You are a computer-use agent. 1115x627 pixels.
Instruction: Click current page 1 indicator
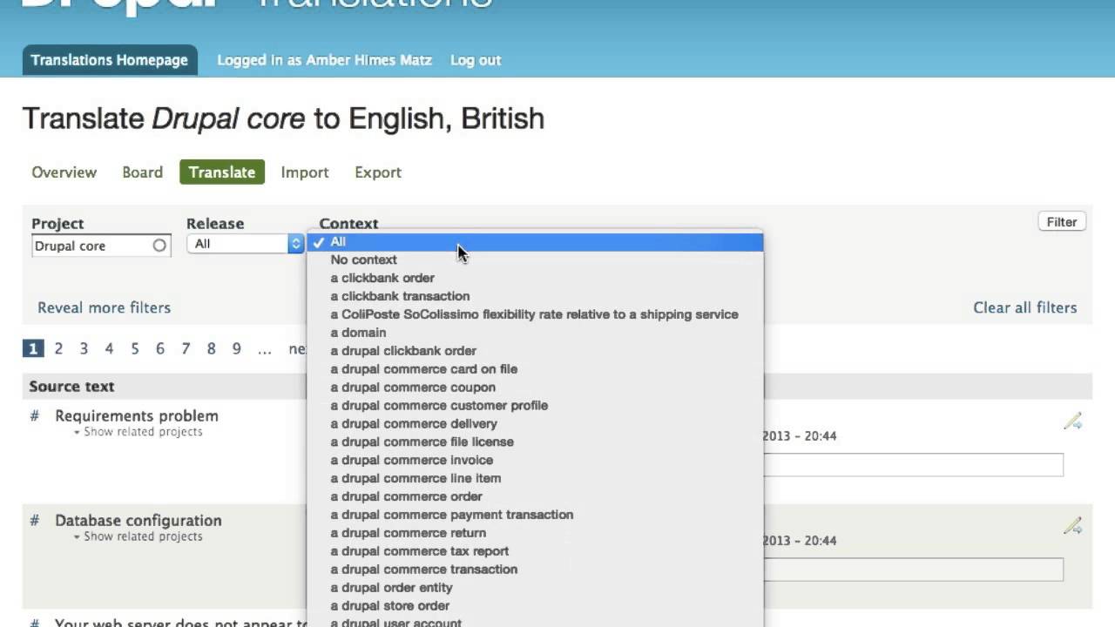[32, 348]
